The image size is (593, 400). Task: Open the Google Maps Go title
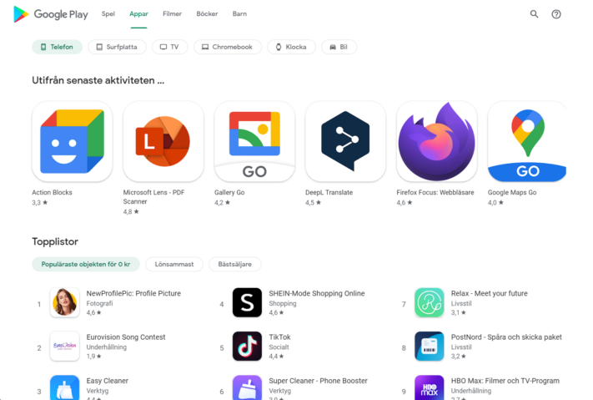tap(512, 192)
